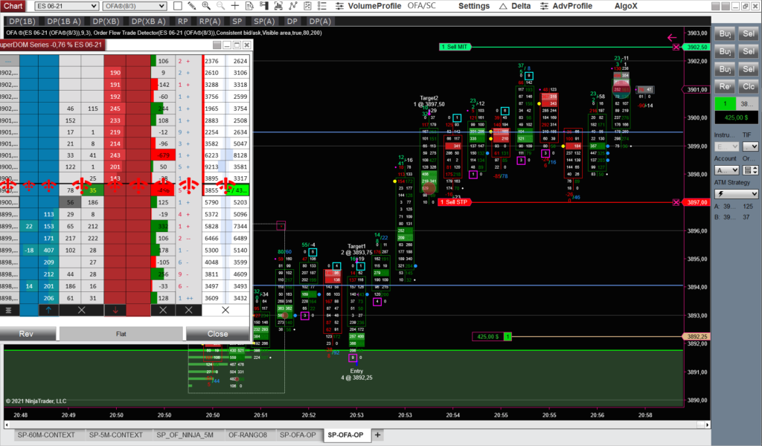Open the OFA(8/3) interval dropdown
The image size is (762, 446).
135,6
